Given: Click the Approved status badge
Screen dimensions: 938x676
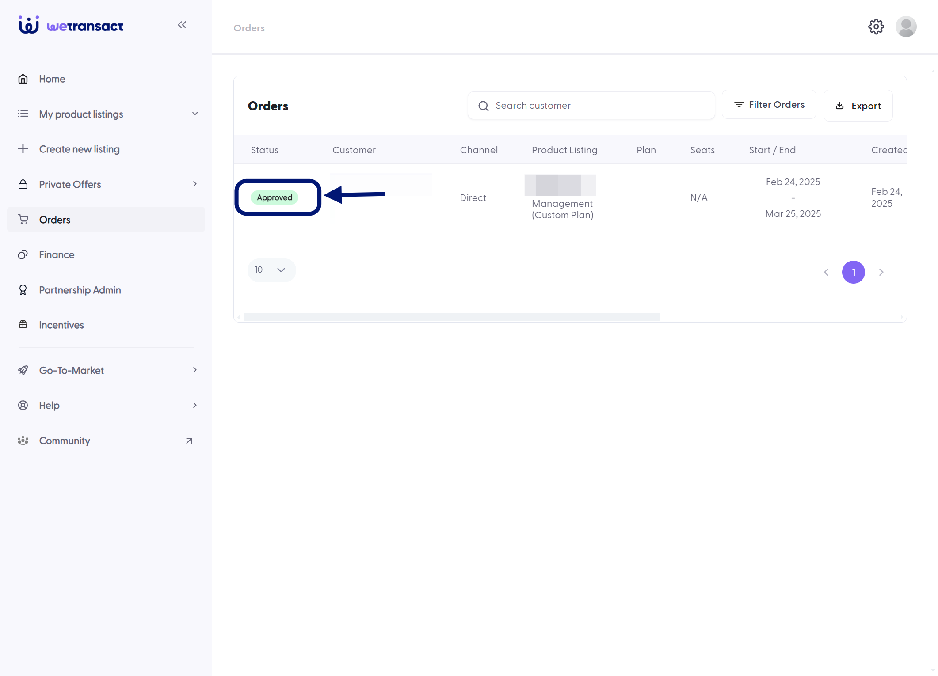Looking at the screenshot, I should coord(275,197).
